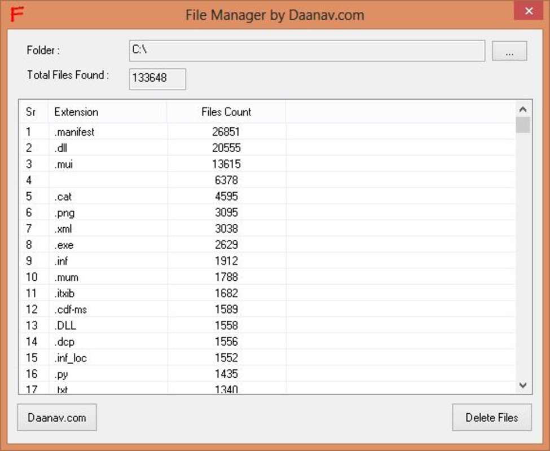Select the .inf_loc extension row
The width and height of the screenshot is (550, 451).
point(267,357)
